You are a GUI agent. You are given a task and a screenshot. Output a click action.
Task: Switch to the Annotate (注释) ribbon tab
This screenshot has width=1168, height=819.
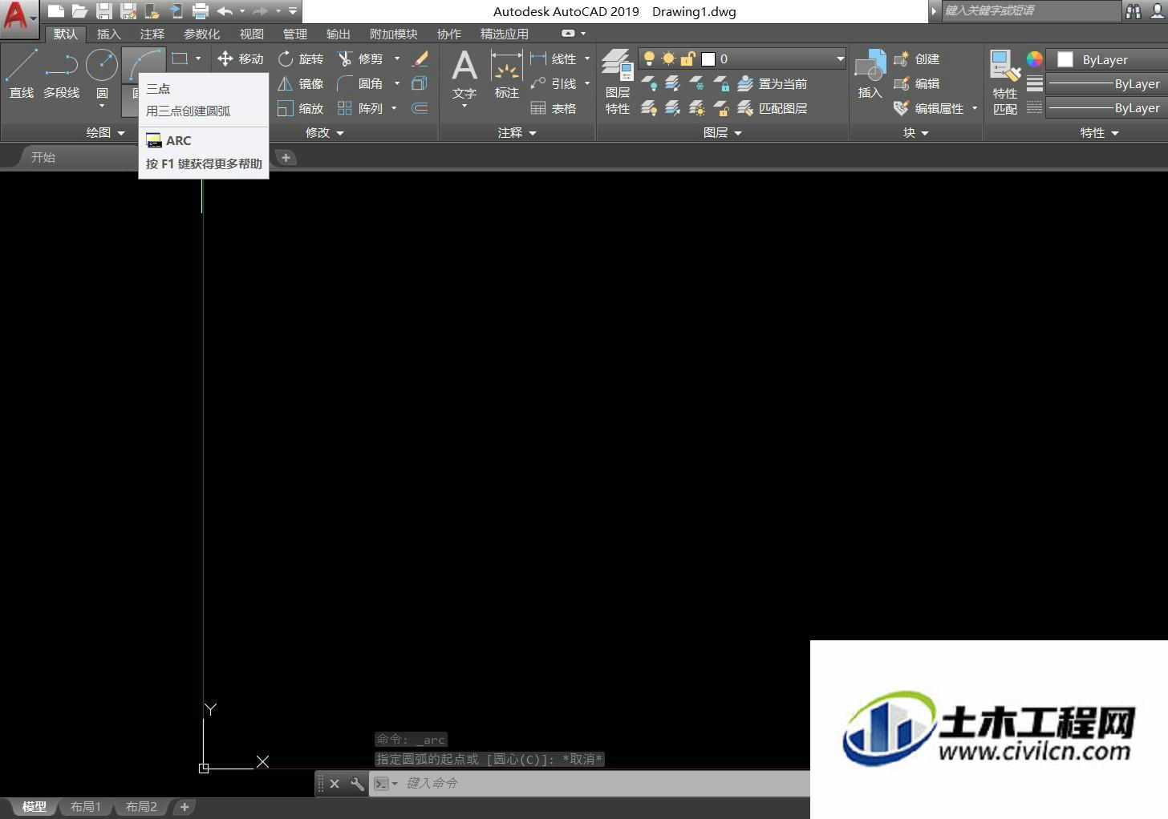[x=152, y=34]
